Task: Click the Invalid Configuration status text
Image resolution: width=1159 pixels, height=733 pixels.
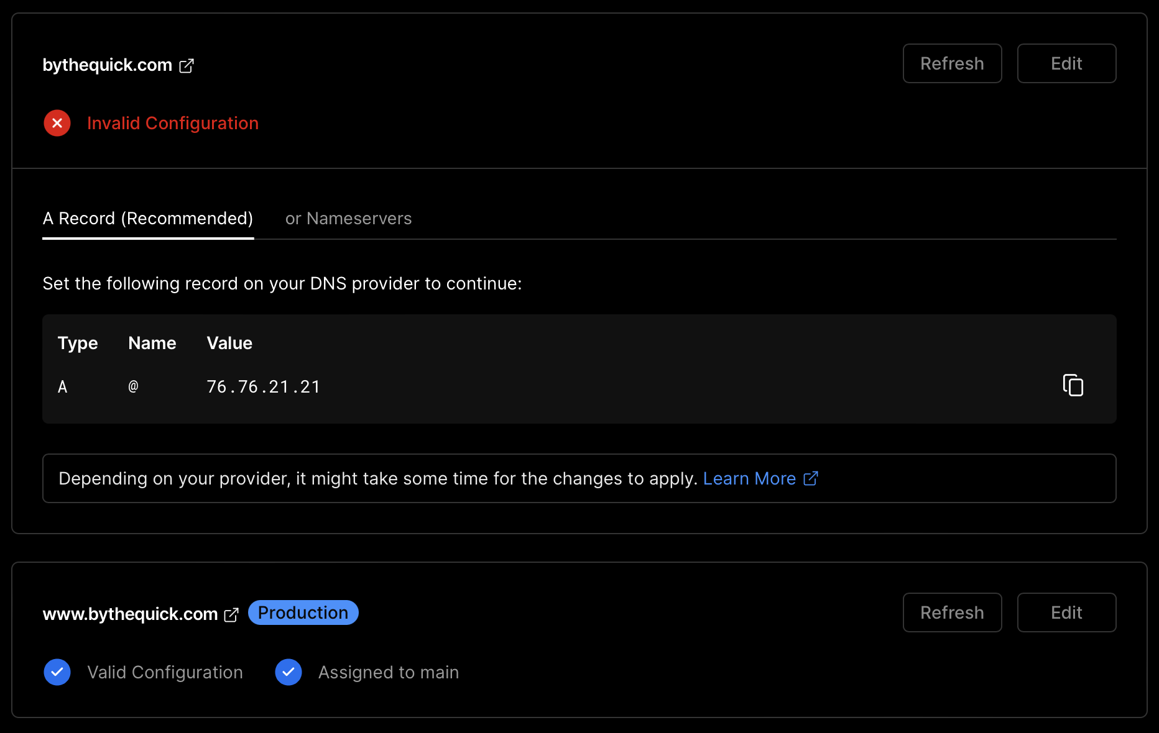Action: coord(173,123)
